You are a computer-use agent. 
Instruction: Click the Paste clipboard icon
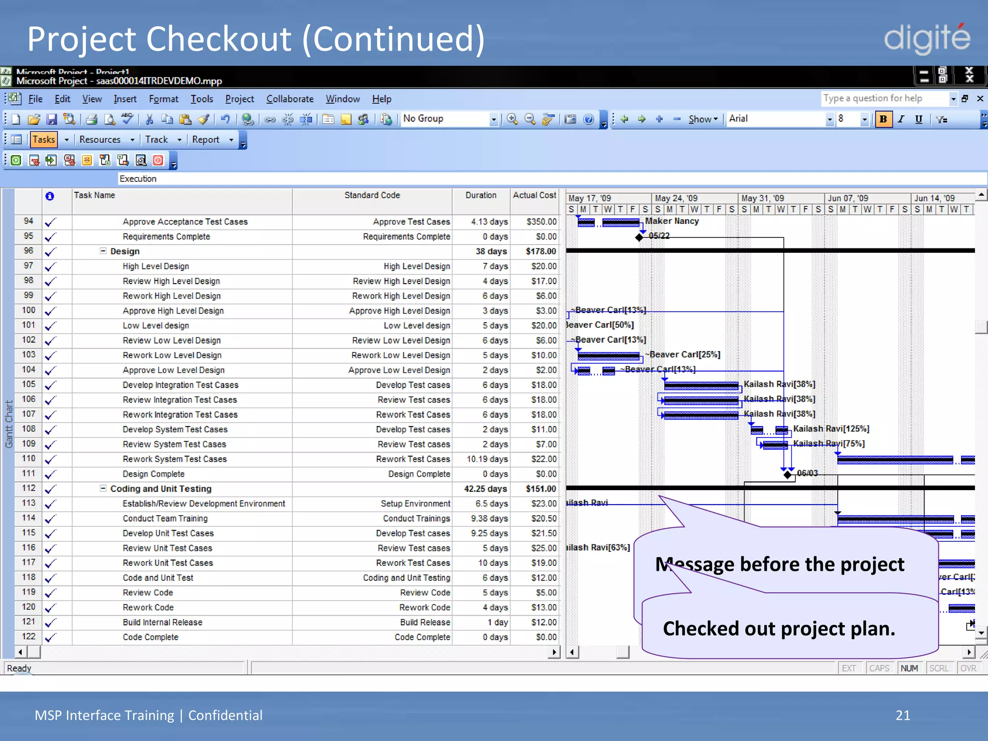185,119
